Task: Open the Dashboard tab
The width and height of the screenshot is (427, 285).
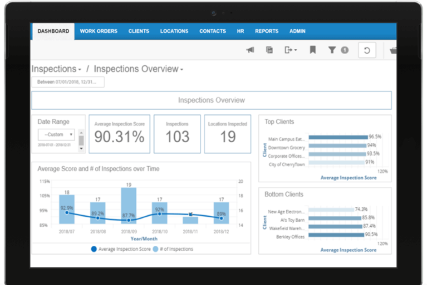Action: pyautogui.click(x=53, y=31)
